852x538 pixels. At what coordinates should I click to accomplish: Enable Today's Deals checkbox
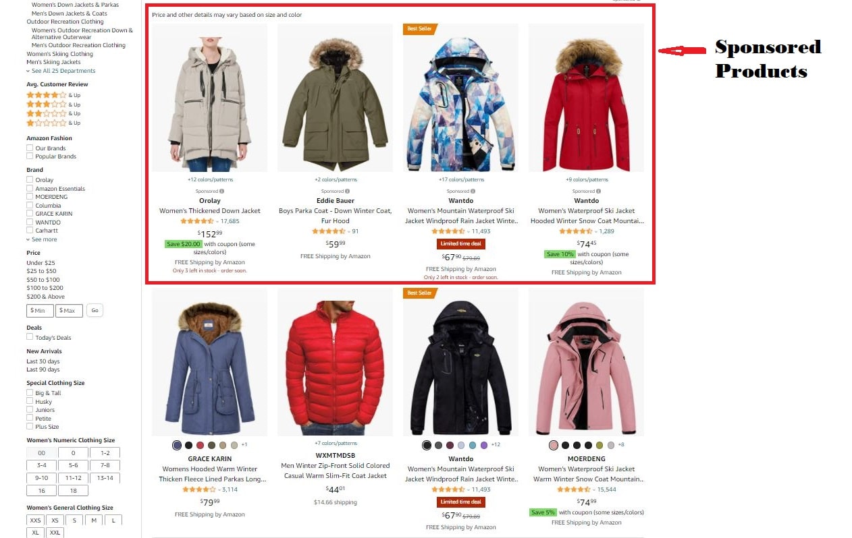coord(30,337)
